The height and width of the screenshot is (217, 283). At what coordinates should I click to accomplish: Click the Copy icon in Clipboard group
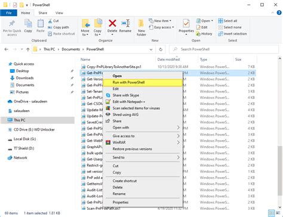tap(28, 24)
